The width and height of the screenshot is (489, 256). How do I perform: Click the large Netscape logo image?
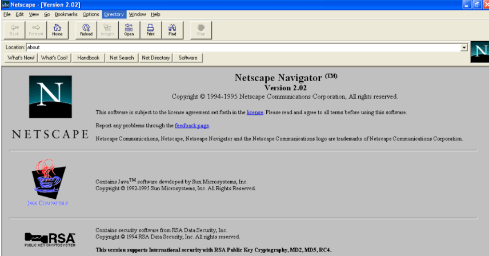pyautogui.click(x=50, y=97)
